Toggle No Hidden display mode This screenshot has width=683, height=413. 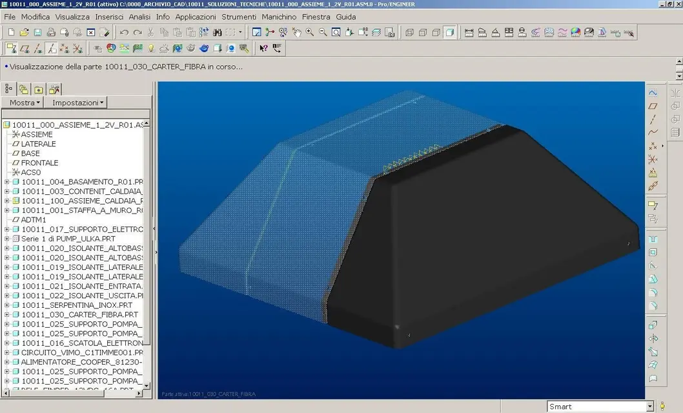click(x=436, y=32)
